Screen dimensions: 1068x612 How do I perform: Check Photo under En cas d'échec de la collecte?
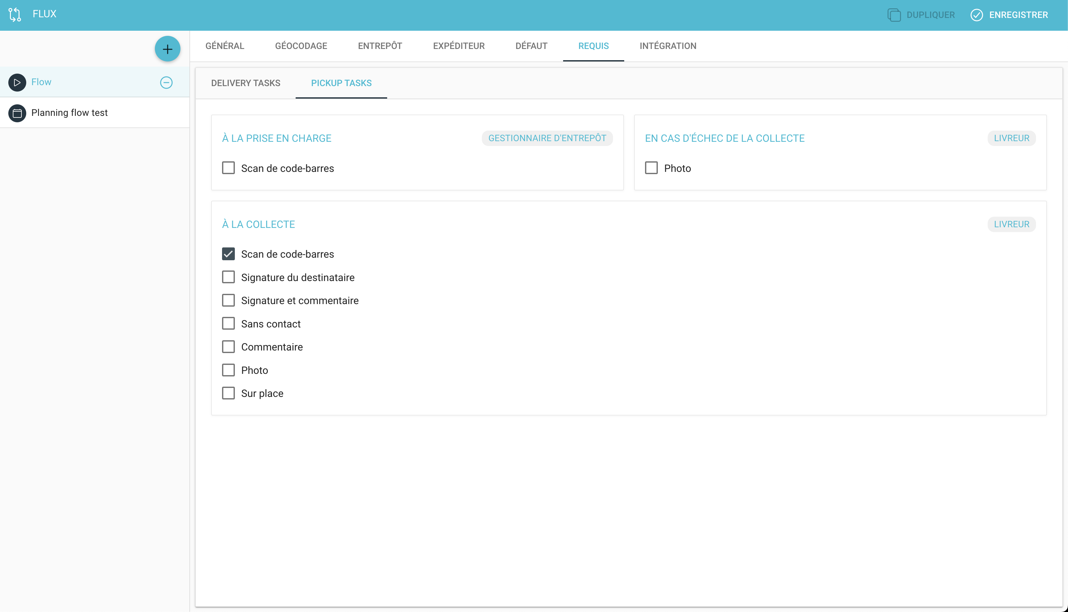(651, 168)
